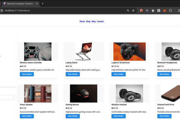This screenshot has height=120, width=180.
Task: Click the Wireless Headset product image
Action: 129,94
